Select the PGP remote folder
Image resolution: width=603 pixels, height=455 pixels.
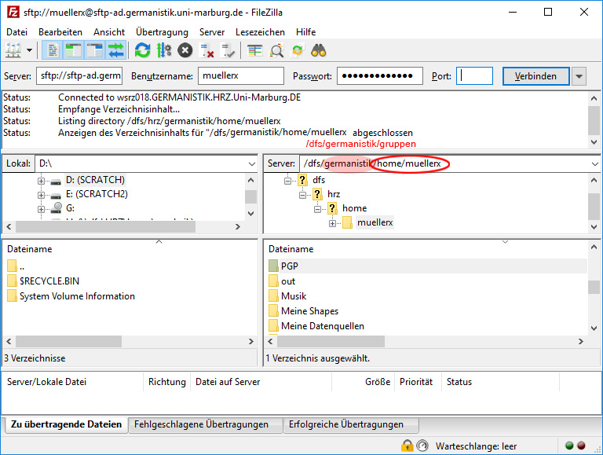click(289, 266)
